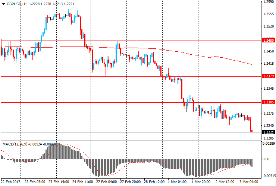Click the 28 Feb 12:00 time label
Viewport: 276px width, 186px height.
pyautogui.click(x=154, y=182)
